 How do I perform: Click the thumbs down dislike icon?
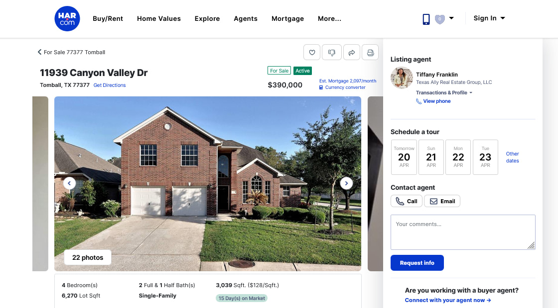pyautogui.click(x=332, y=53)
